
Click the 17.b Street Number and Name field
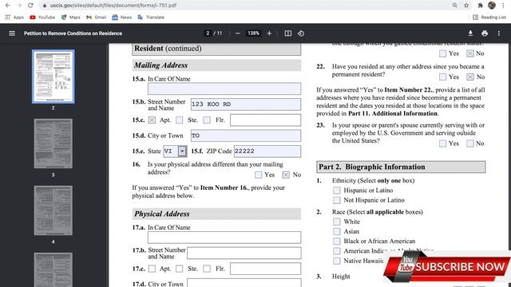pos(244,253)
